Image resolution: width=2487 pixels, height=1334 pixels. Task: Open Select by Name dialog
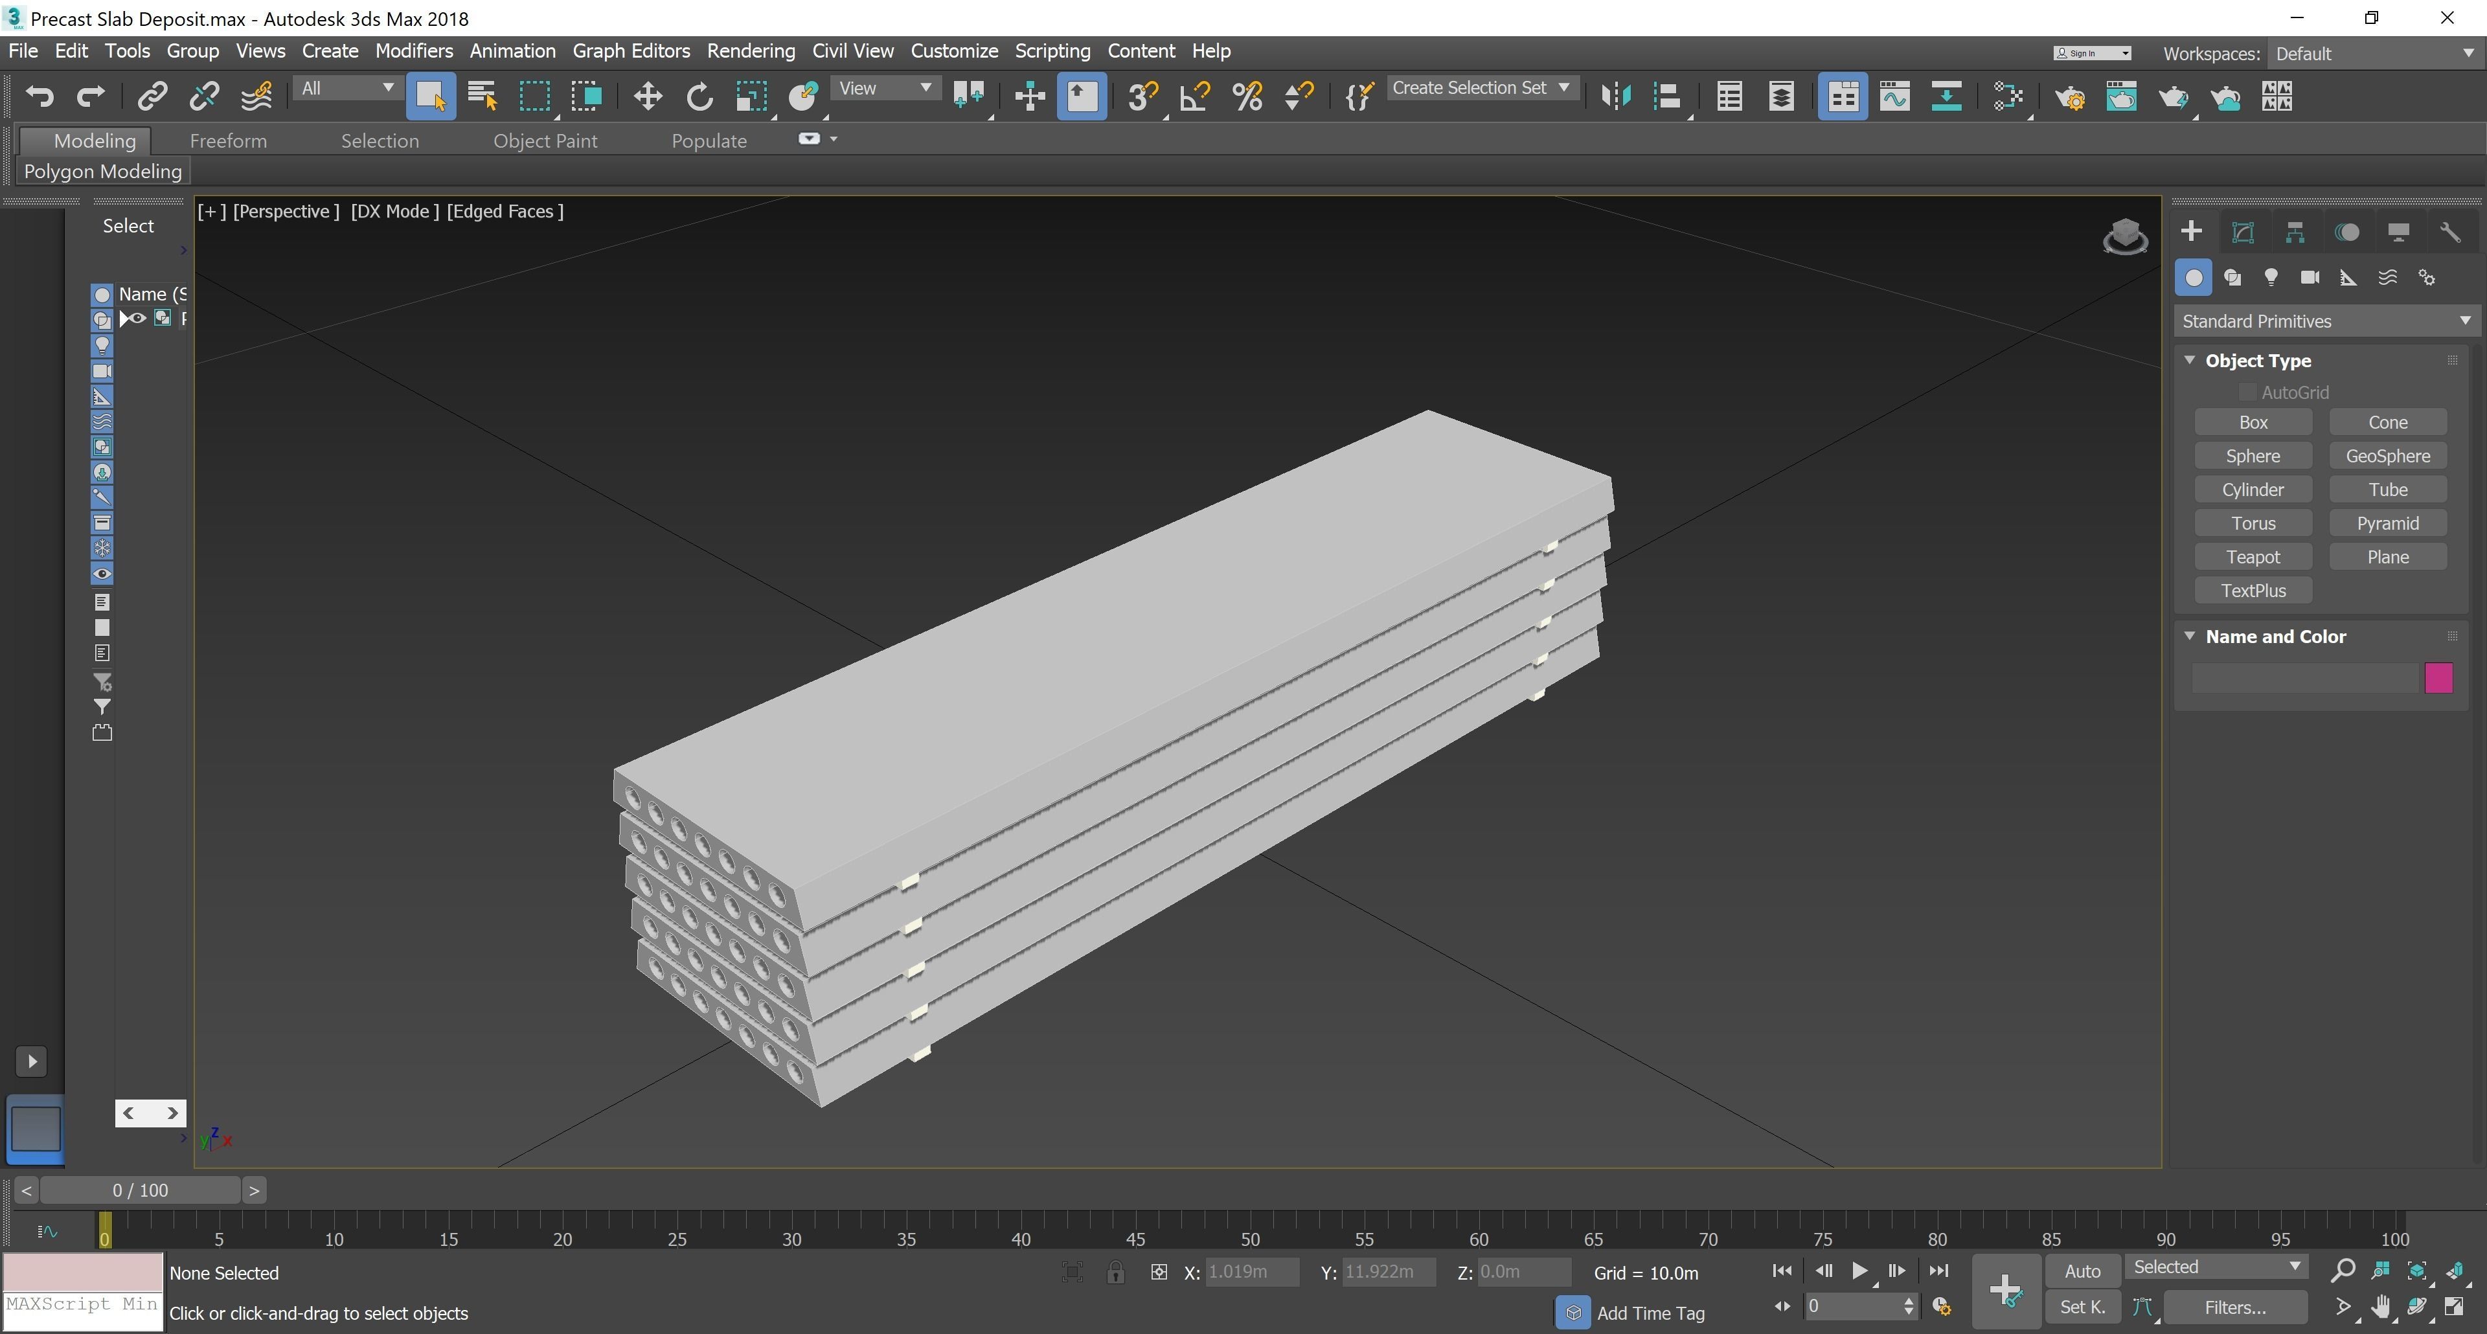(482, 96)
